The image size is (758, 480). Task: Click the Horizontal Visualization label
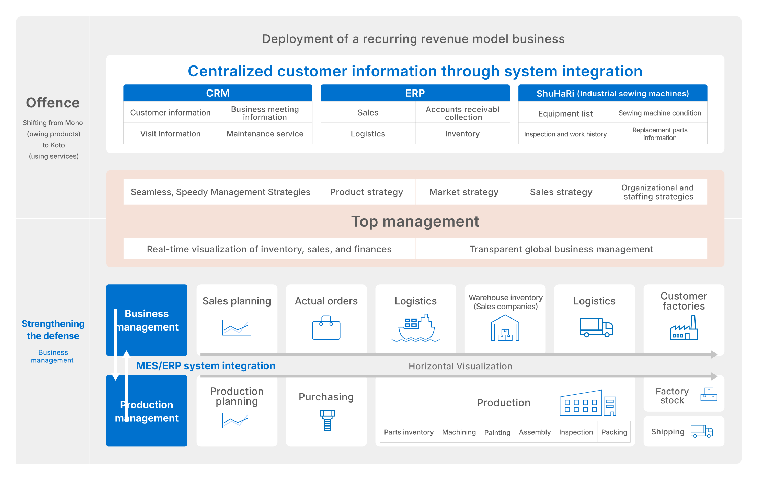coord(460,366)
